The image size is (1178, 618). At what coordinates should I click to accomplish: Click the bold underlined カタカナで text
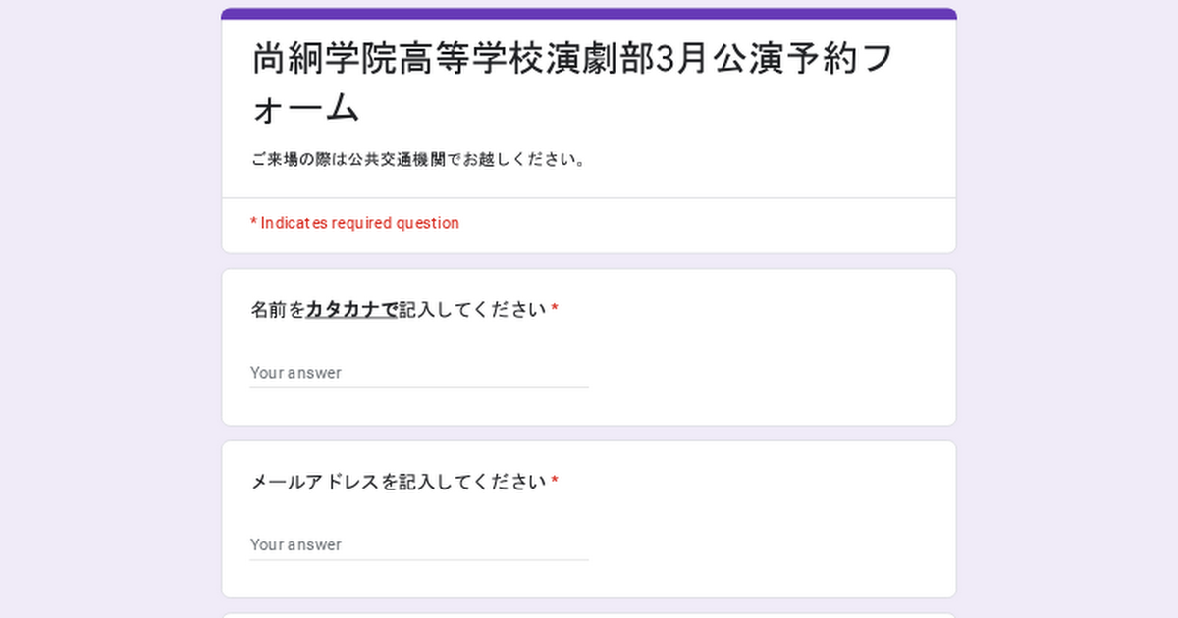click(351, 310)
